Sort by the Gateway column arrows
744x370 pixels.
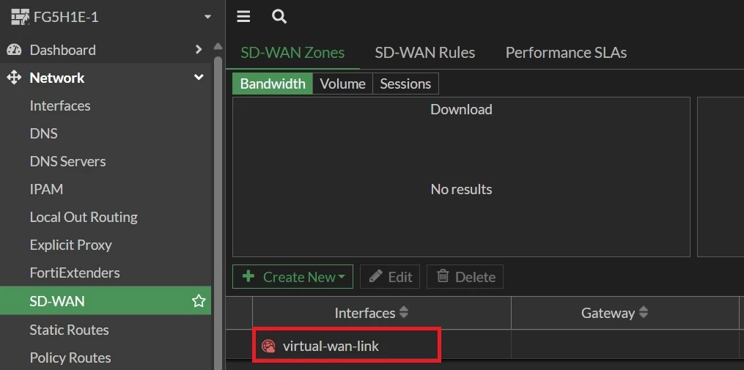[644, 312]
